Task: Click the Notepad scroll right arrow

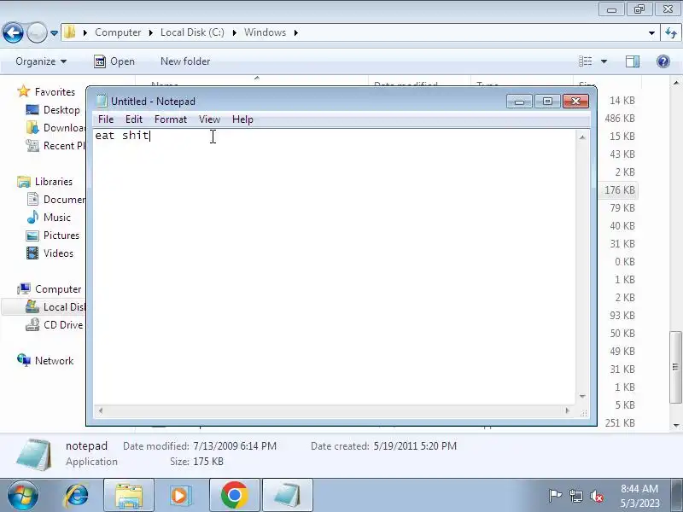Action: 567,410
